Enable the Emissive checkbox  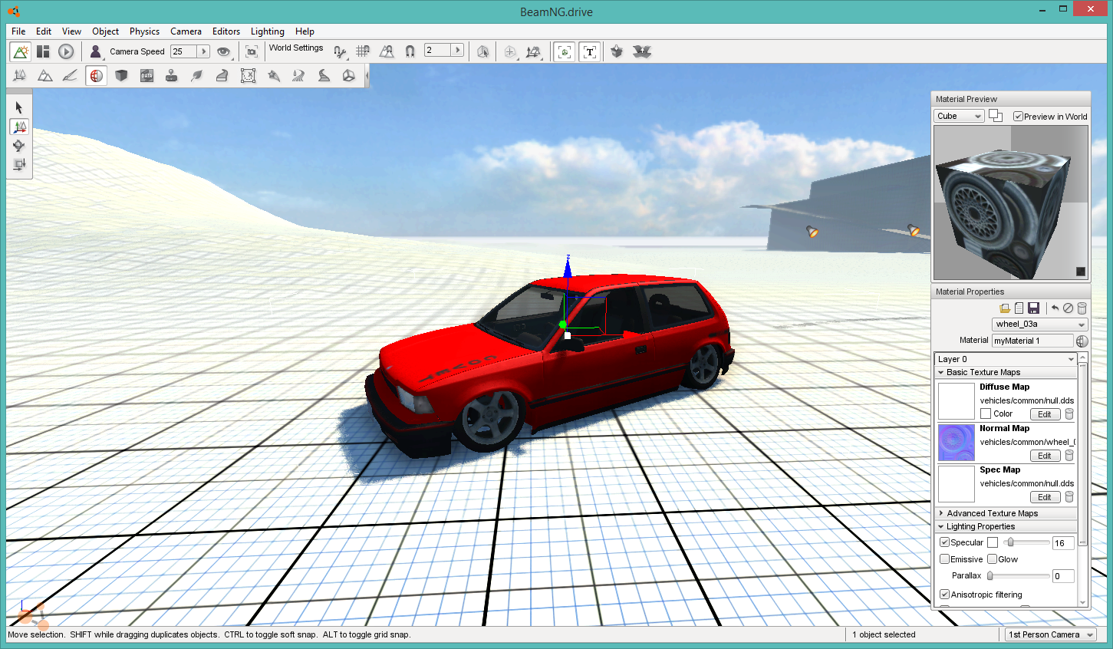[945, 559]
